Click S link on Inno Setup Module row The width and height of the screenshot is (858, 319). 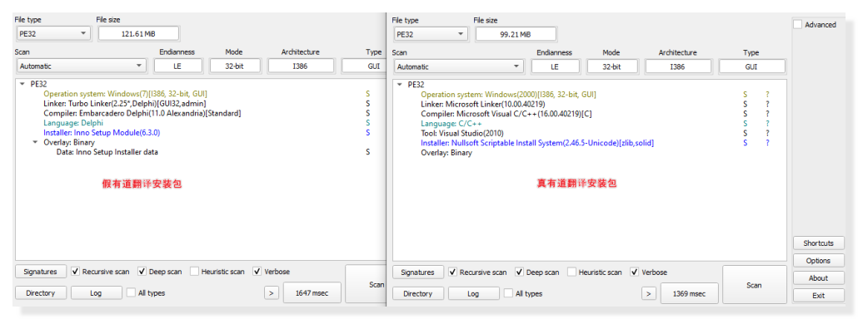coord(367,133)
